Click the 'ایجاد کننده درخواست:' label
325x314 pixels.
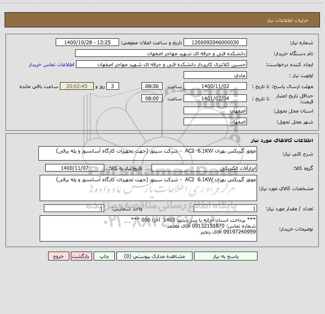pos(290,65)
